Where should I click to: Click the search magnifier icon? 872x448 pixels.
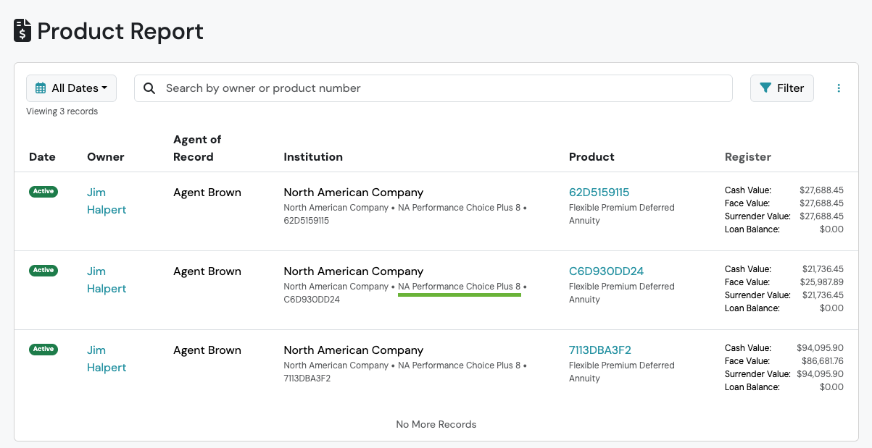tap(149, 88)
